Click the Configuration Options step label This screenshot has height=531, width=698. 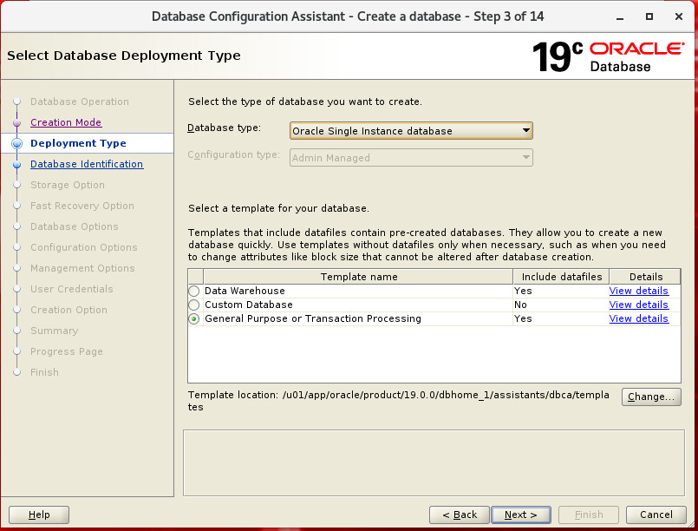(x=84, y=247)
